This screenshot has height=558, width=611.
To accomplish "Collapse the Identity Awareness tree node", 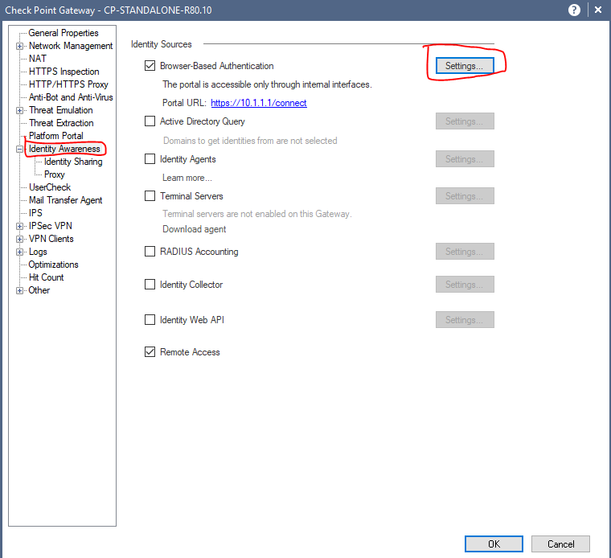I will click(20, 149).
